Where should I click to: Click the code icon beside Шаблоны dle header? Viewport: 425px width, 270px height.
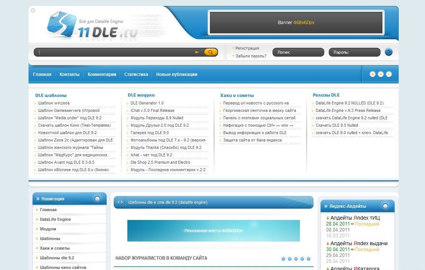click(x=120, y=202)
